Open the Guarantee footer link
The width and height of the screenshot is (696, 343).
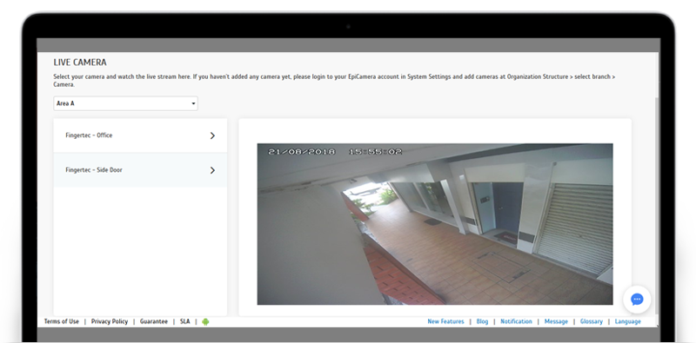(154, 321)
